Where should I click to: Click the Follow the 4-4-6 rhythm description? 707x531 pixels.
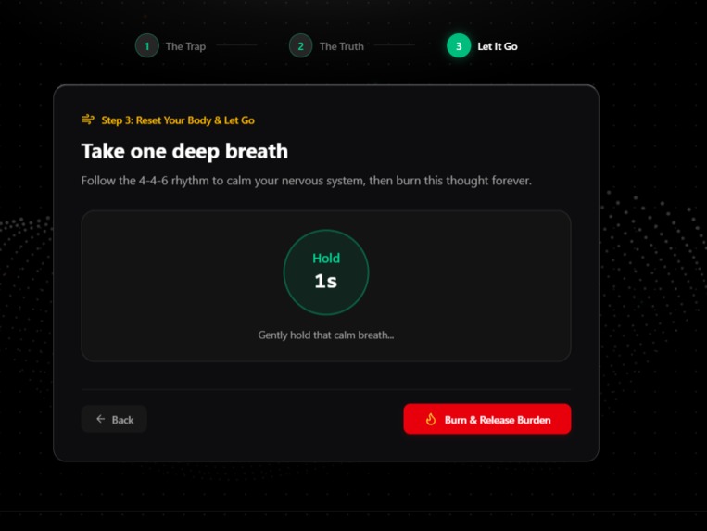[306, 181]
